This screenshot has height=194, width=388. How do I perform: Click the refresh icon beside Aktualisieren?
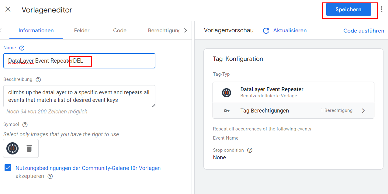point(266,31)
